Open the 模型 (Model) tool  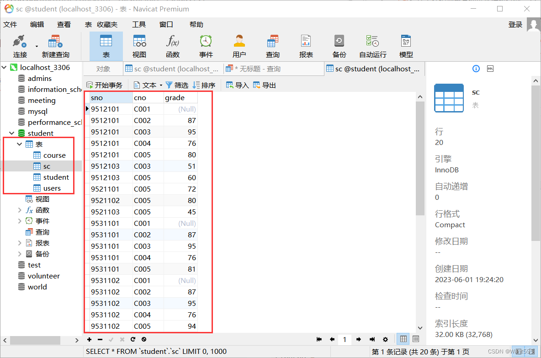(x=406, y=45)
